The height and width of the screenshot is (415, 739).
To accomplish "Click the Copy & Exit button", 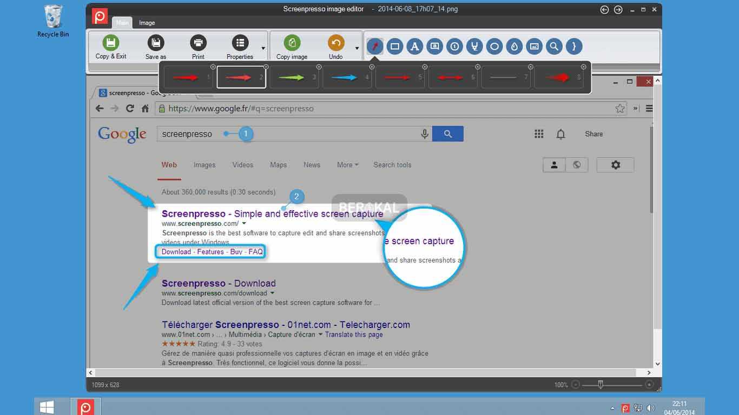I will (110, 46).
